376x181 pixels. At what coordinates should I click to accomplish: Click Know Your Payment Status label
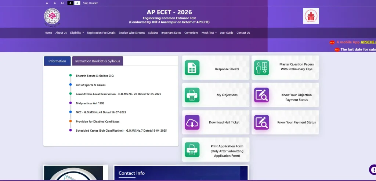[x=296, y=122]
